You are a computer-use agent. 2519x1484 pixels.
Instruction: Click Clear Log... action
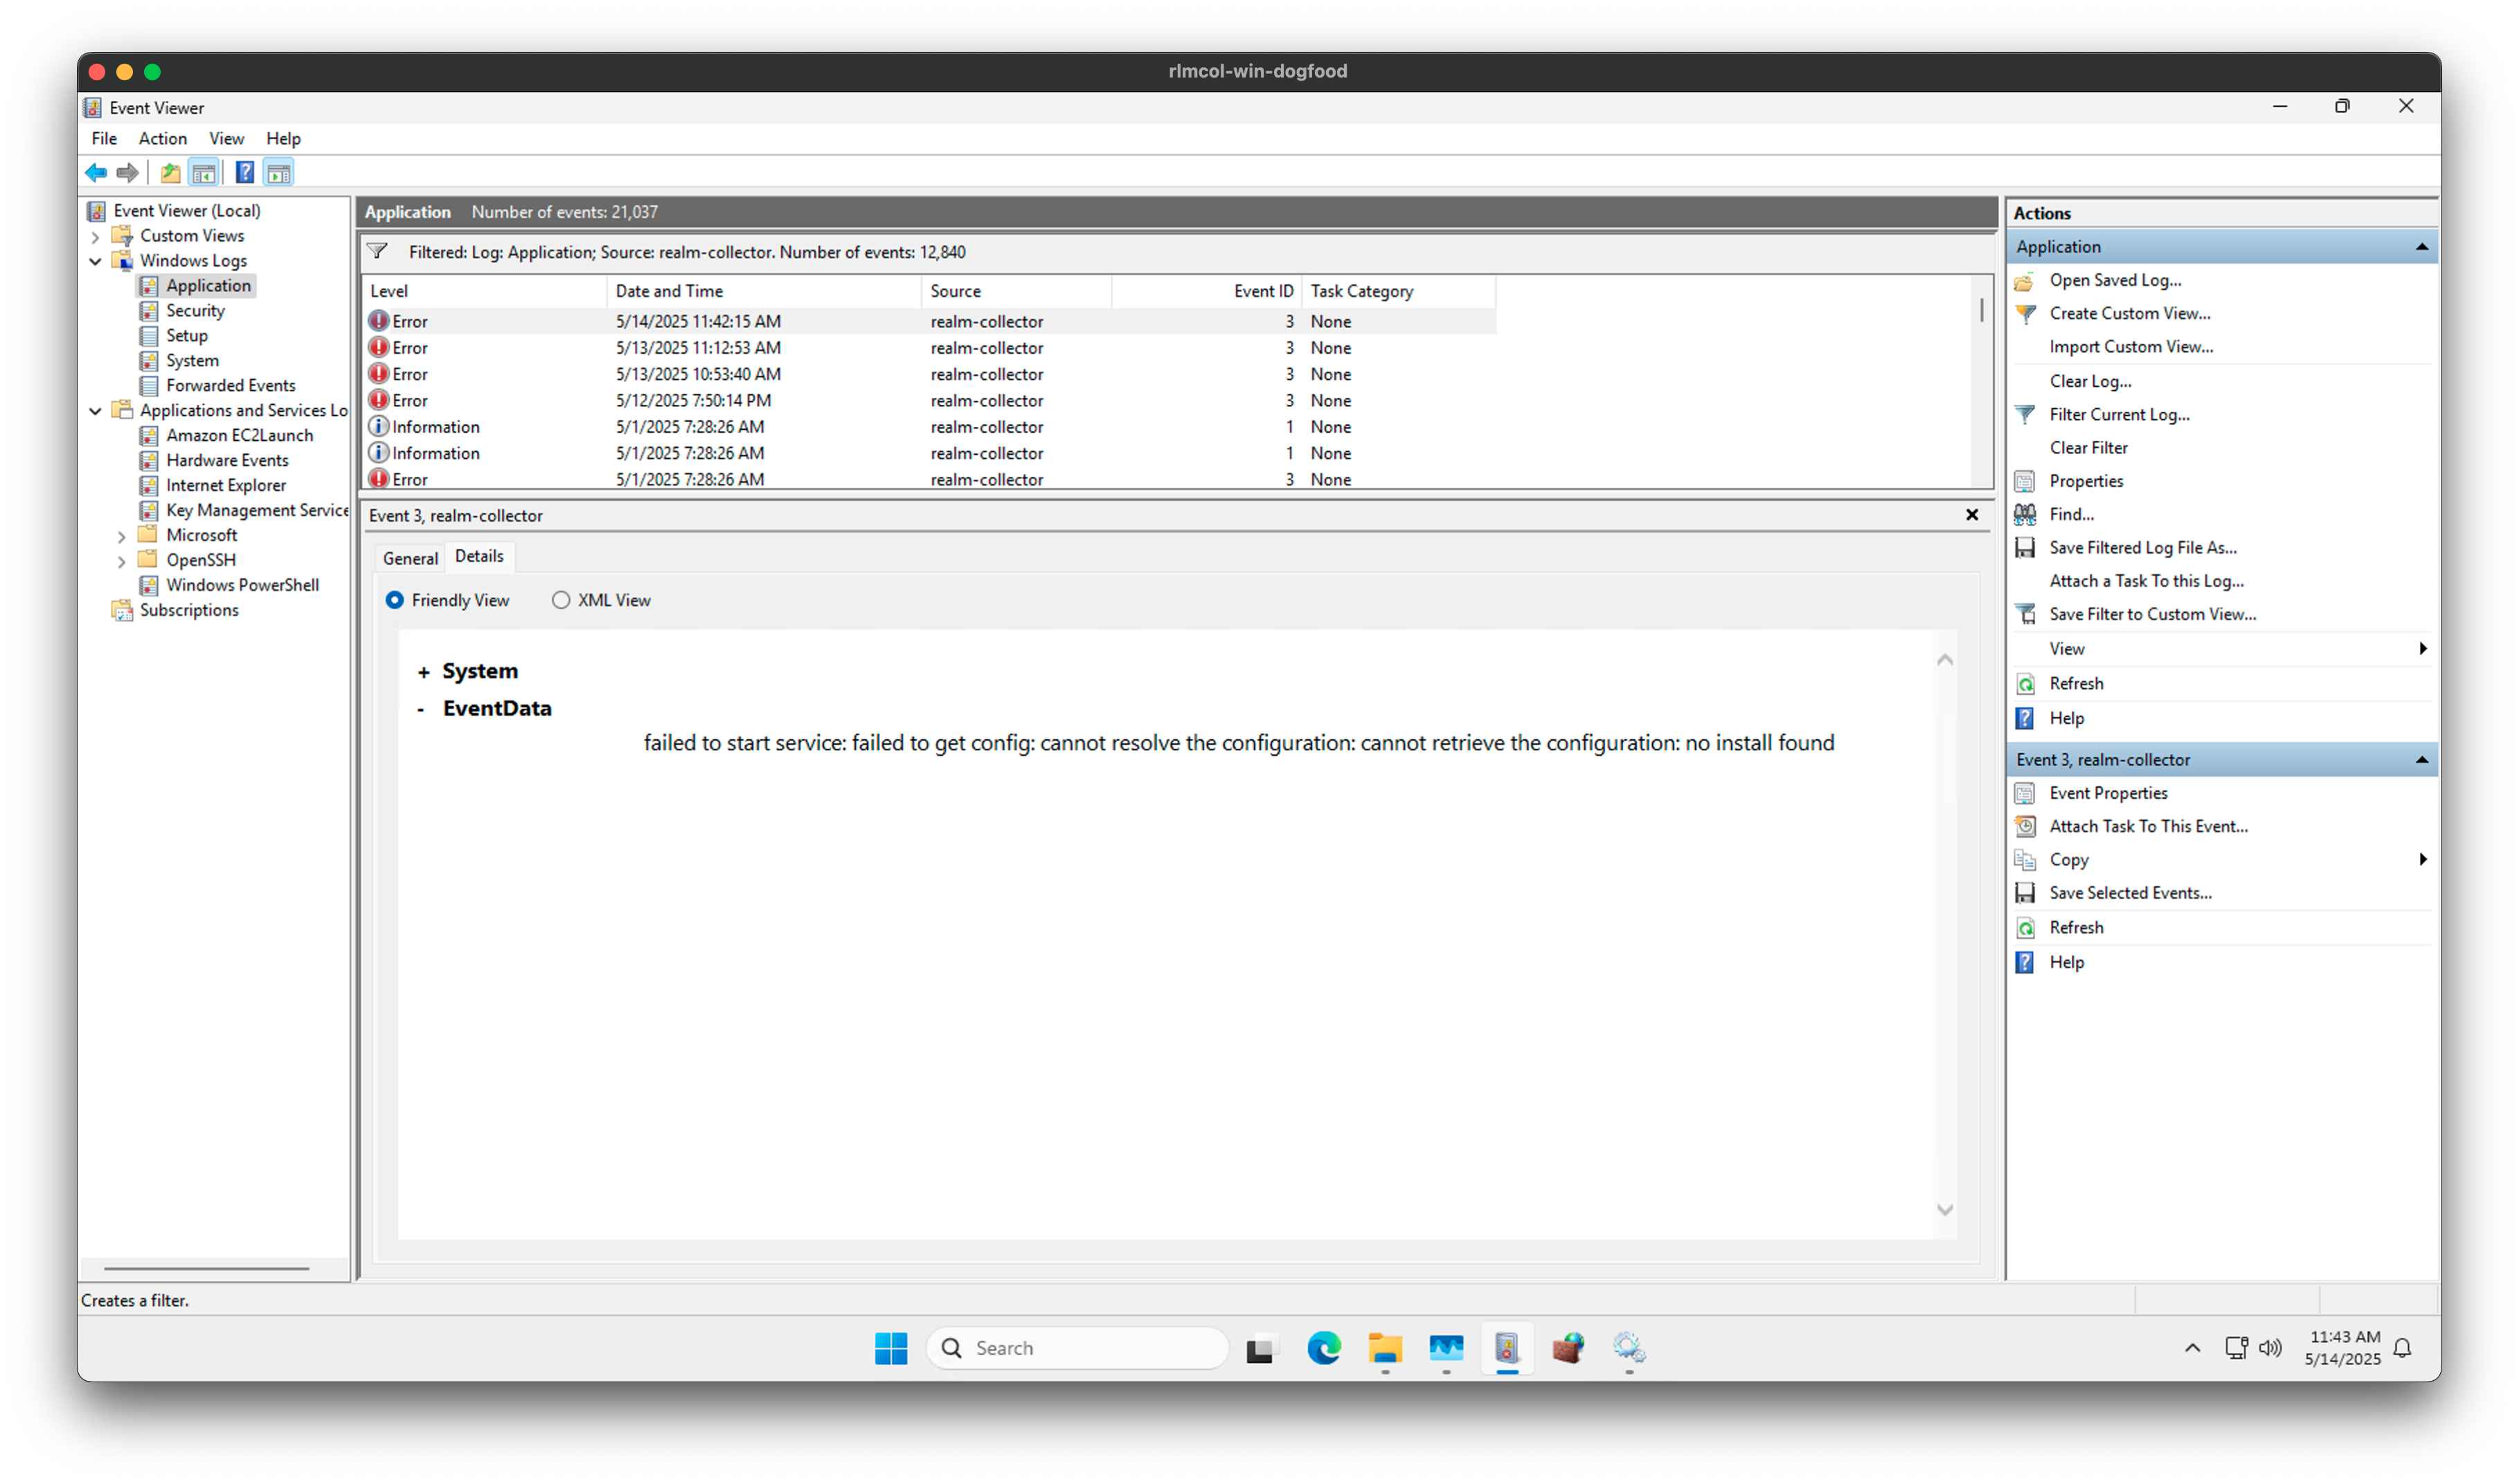click(x=2090, y=382)
